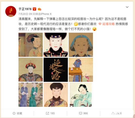
Task: Open comments icon showing 966
Action: click(81, 113)
